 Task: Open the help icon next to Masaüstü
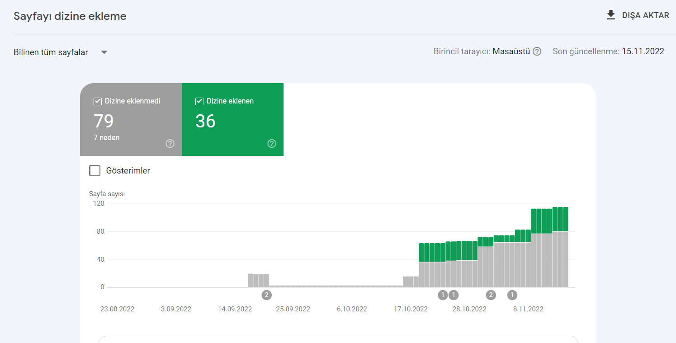tap(537, 52)
